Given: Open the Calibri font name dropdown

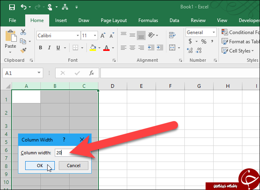Looking at the screenshot, I should point(78,36).
